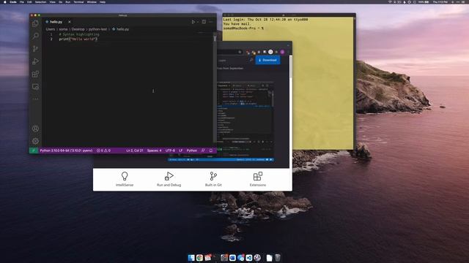This screenshot has width=469, height=263.
Task: Open the Manage gear in activity bar
Action: coord(35,141)
